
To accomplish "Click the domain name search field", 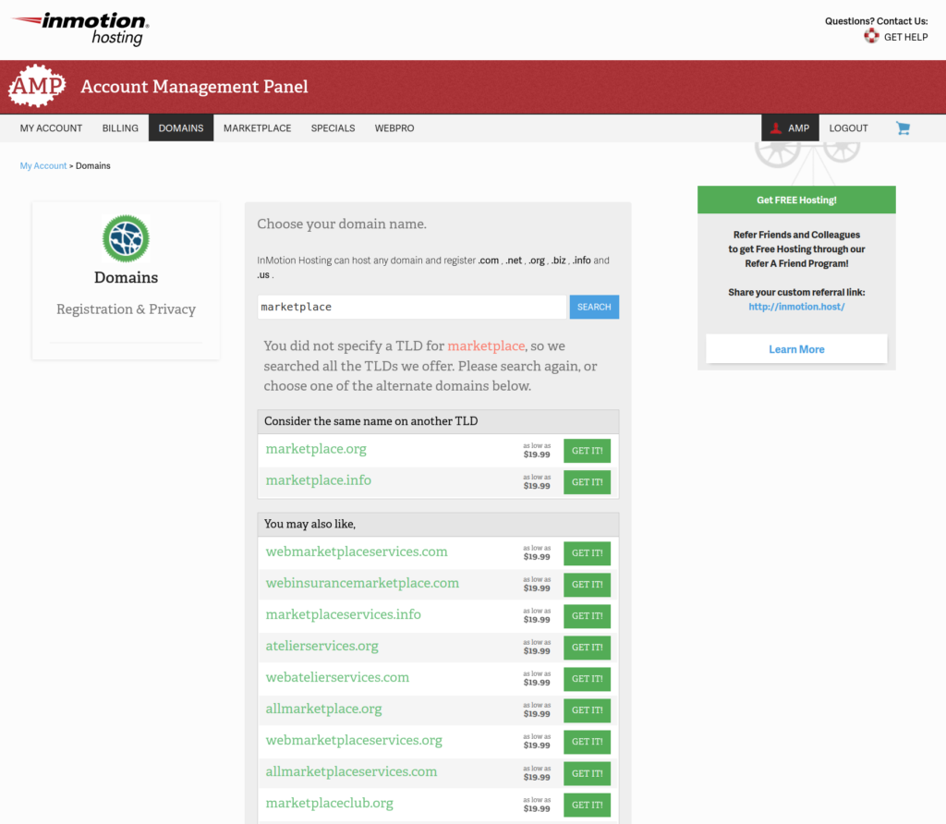I will (x=411, y=307).
